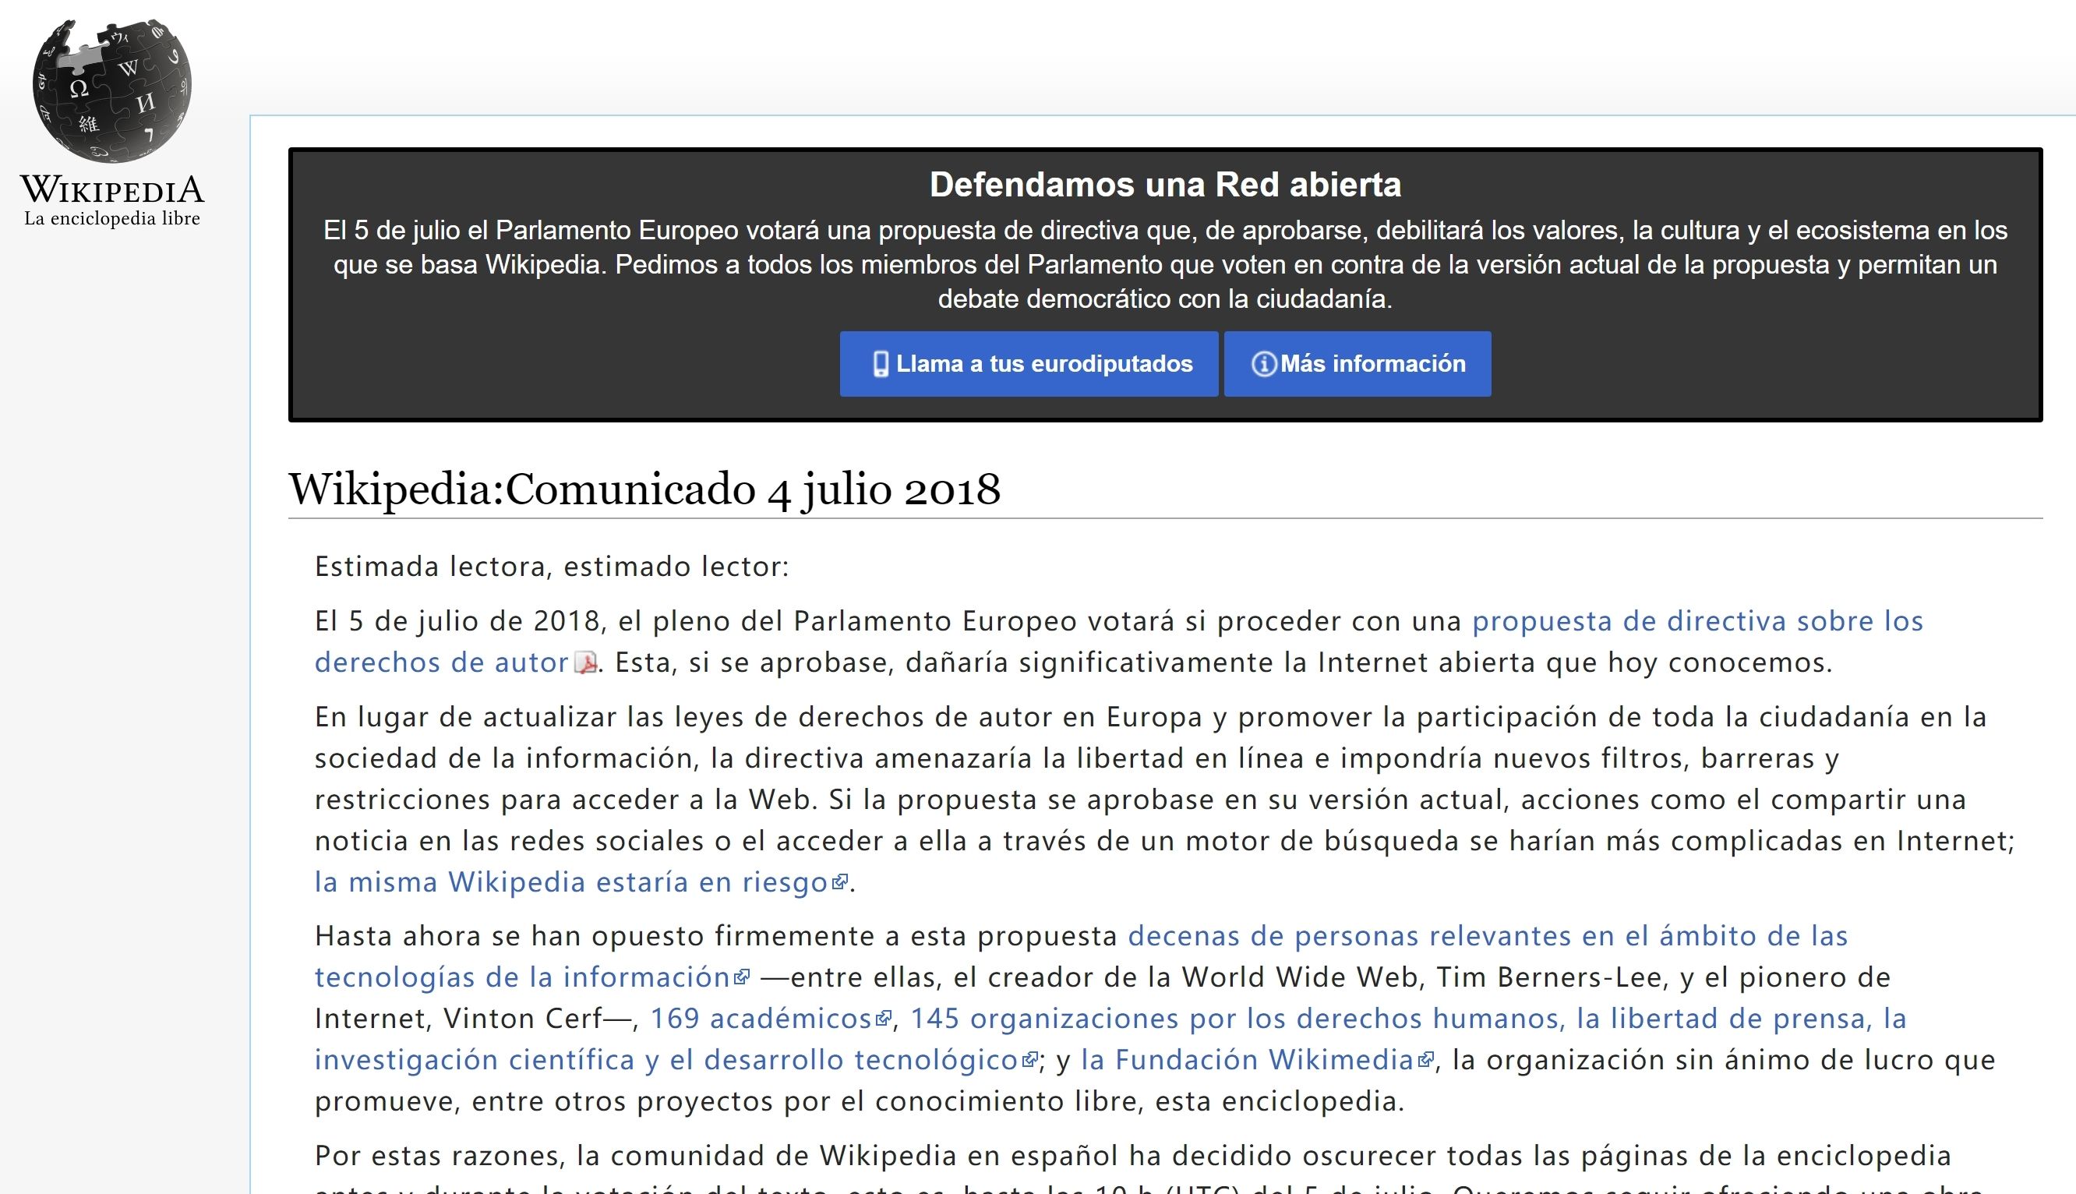Click the Wikipedia globe logo
The width and height of the screenshot is (2076, 1194).
[x=111, y=90]
